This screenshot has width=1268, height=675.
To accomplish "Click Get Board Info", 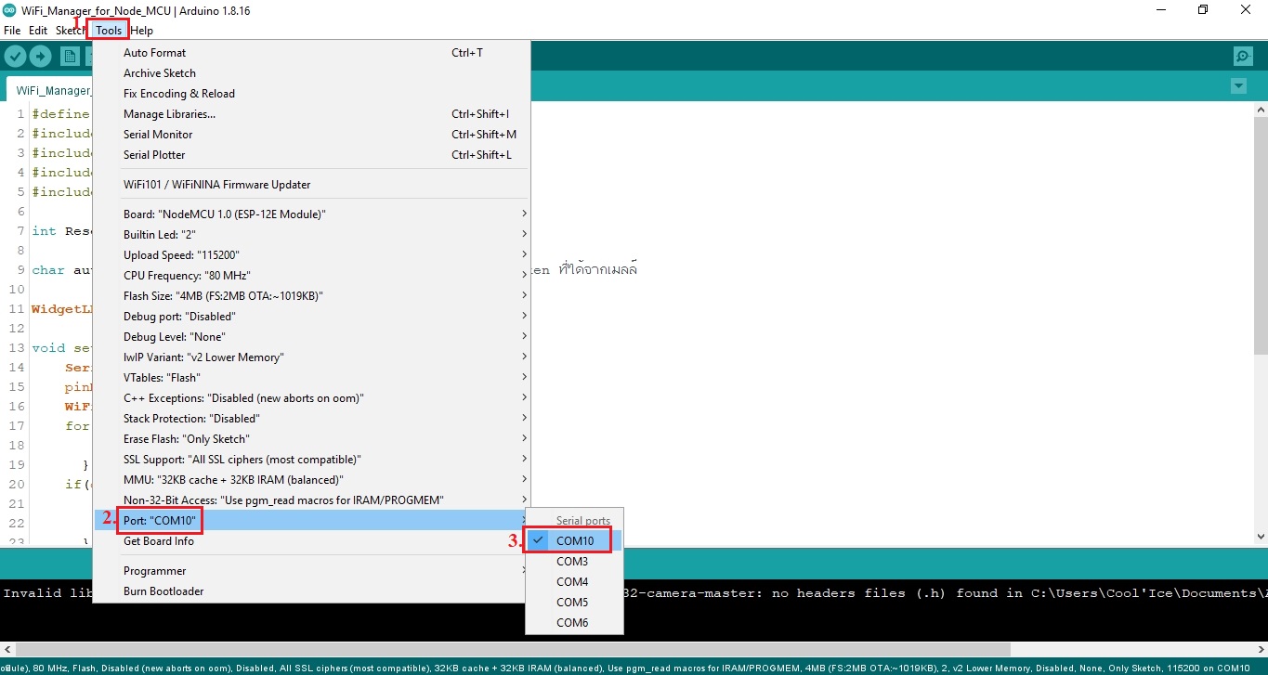I will (311, 541).
